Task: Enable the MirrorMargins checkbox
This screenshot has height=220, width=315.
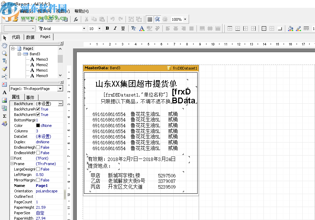Action: (38, 180)
